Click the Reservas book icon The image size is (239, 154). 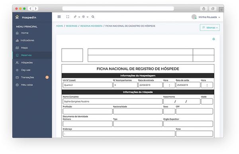click(x=17, y=55)
